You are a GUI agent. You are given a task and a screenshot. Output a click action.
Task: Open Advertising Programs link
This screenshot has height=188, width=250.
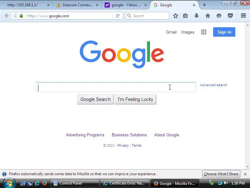click(85, 135)
